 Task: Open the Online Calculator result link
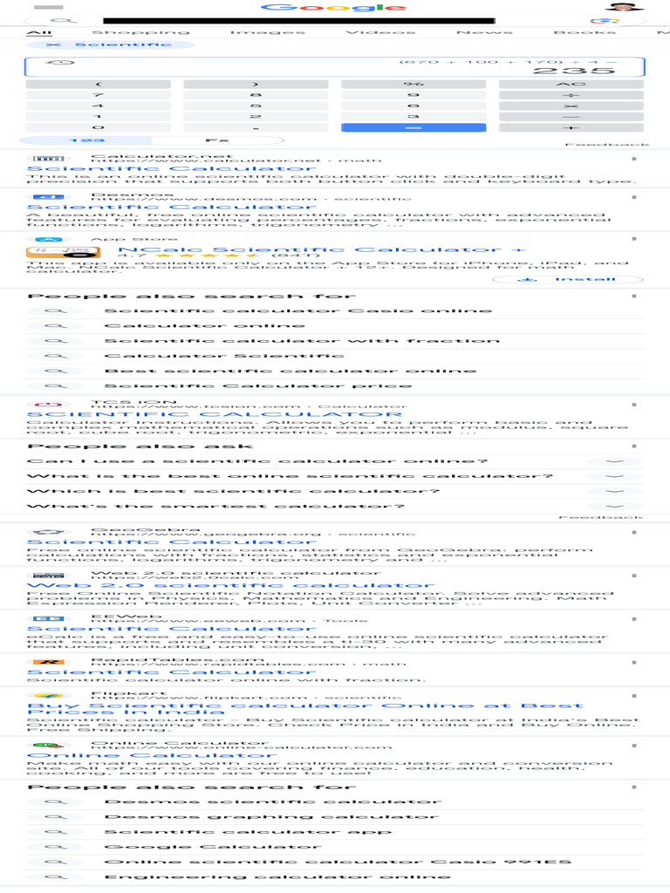[x=152, y=756]
